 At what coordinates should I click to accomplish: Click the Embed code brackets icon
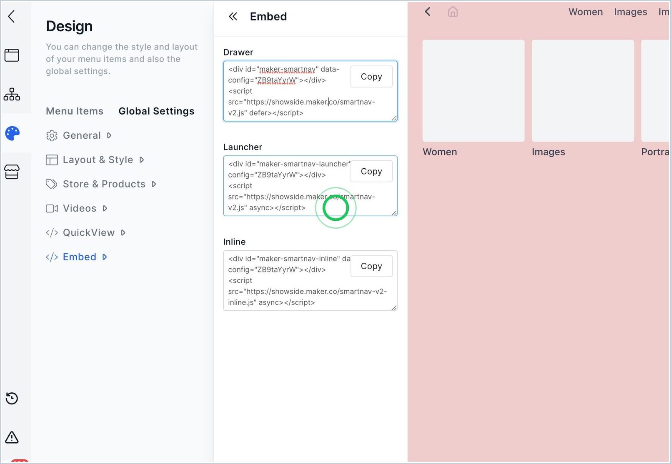point(52,257)
